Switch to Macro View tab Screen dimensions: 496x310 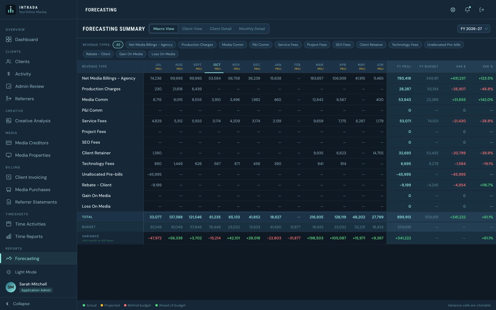click(x=164, y=29)
